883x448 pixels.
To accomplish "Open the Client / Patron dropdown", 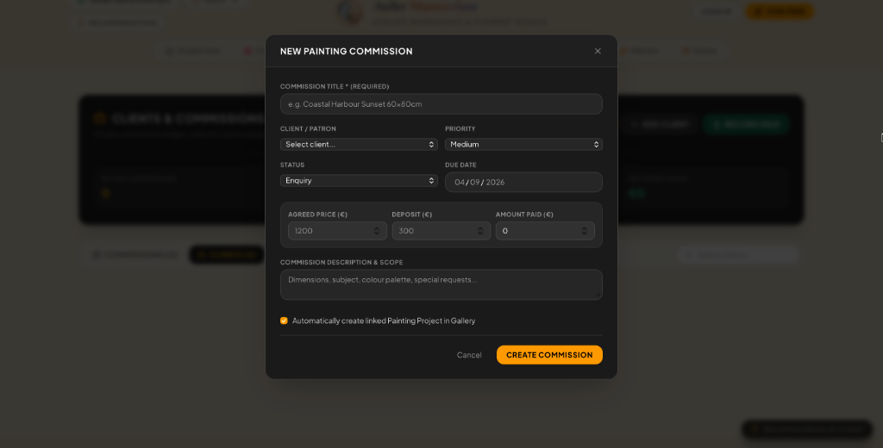I will [359, 145].
